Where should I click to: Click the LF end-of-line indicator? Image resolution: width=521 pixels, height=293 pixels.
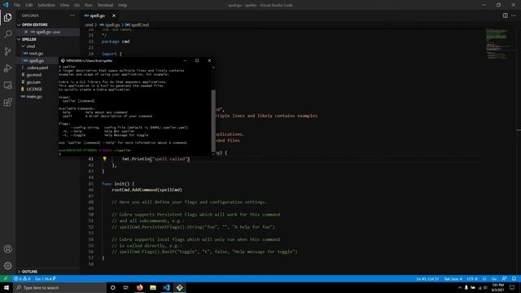484,278
